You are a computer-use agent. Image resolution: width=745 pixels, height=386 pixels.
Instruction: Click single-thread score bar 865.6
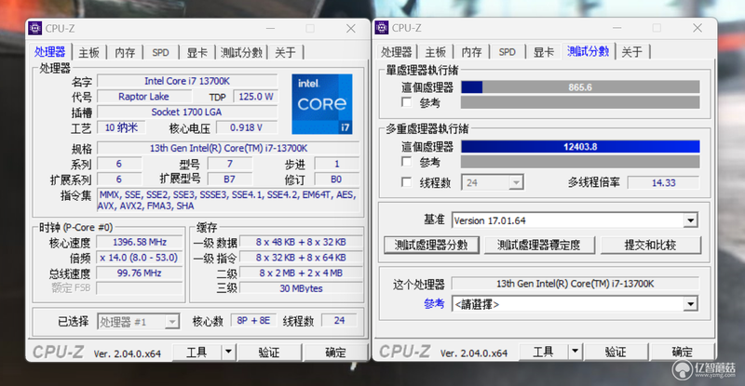pos(580,87)
